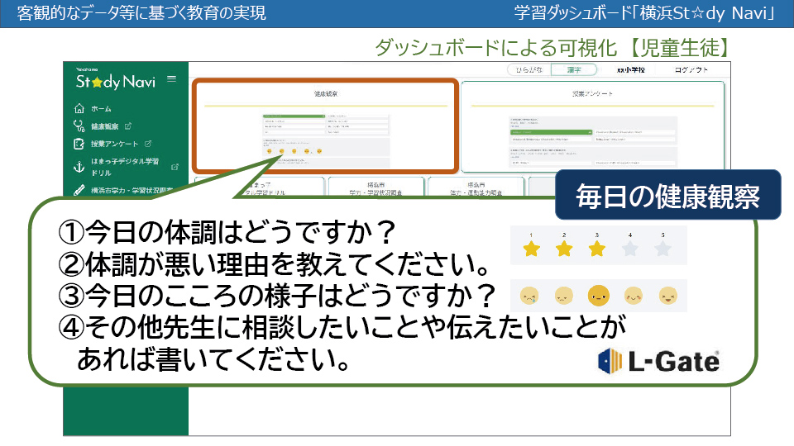Click subtitle ダッシュボードによる可視化【児童生徒】
This screenshot has width=794, height=446.
tap(553, 48)
